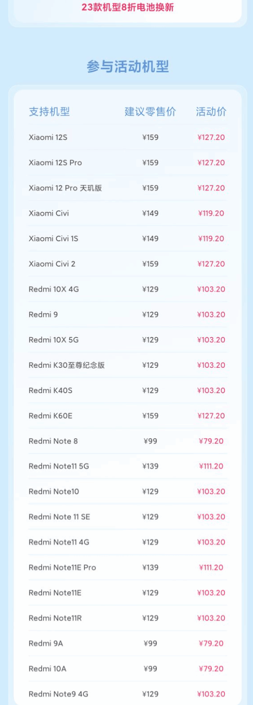Select the Redmi Note9 4G entry
Image resolution: width=253 pixels, height=705 pixels.
pos(127,694)
